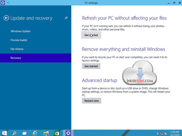The image size is (182, 136).
Task: Select the PC settings gear in taskbar
Action: 68,133
